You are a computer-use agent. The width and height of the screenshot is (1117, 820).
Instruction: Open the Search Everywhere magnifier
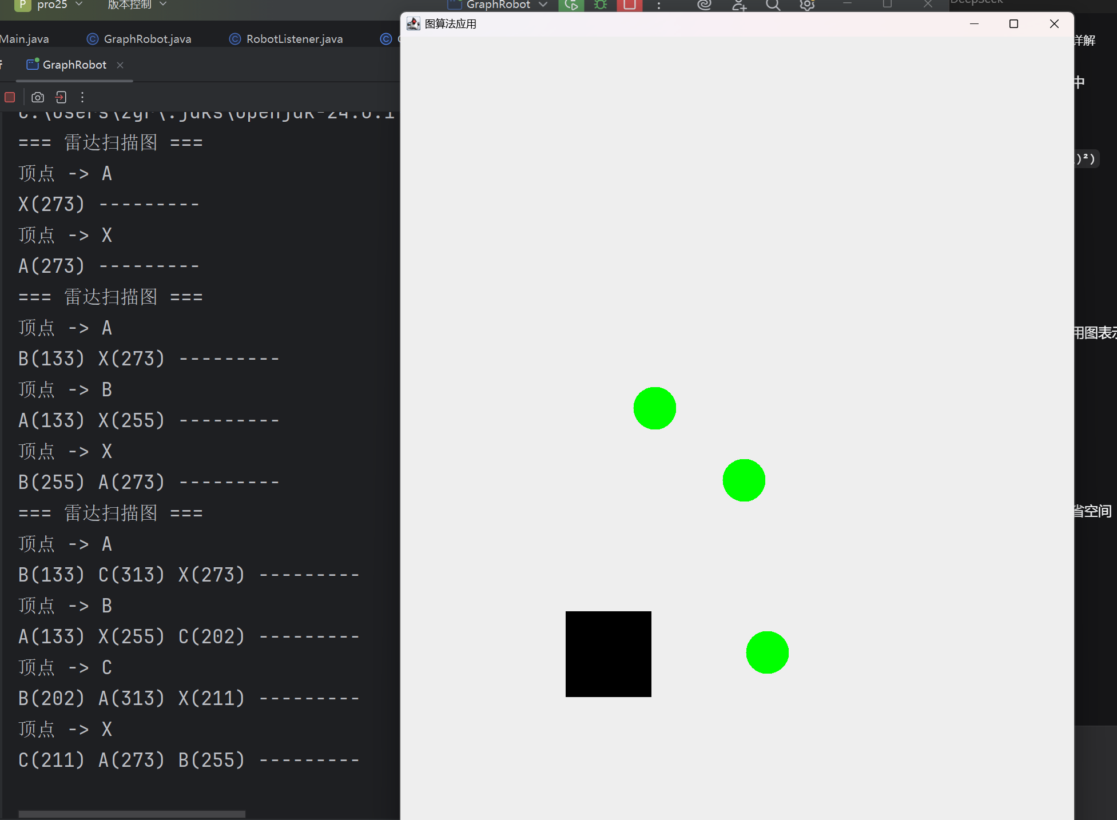(773, 5)
